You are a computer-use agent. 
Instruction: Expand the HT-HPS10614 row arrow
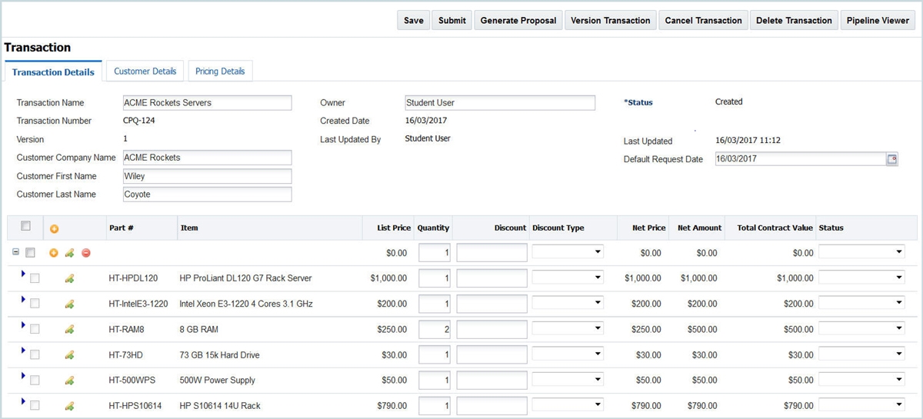tap(23, 401)
